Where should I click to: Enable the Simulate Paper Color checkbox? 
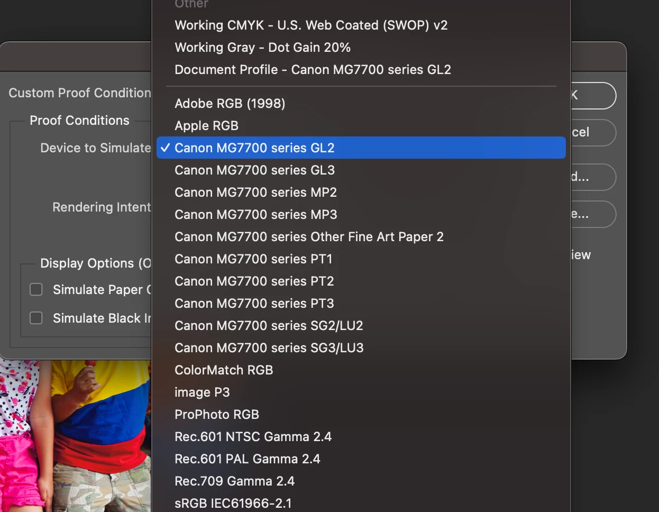tap(36, 289)
